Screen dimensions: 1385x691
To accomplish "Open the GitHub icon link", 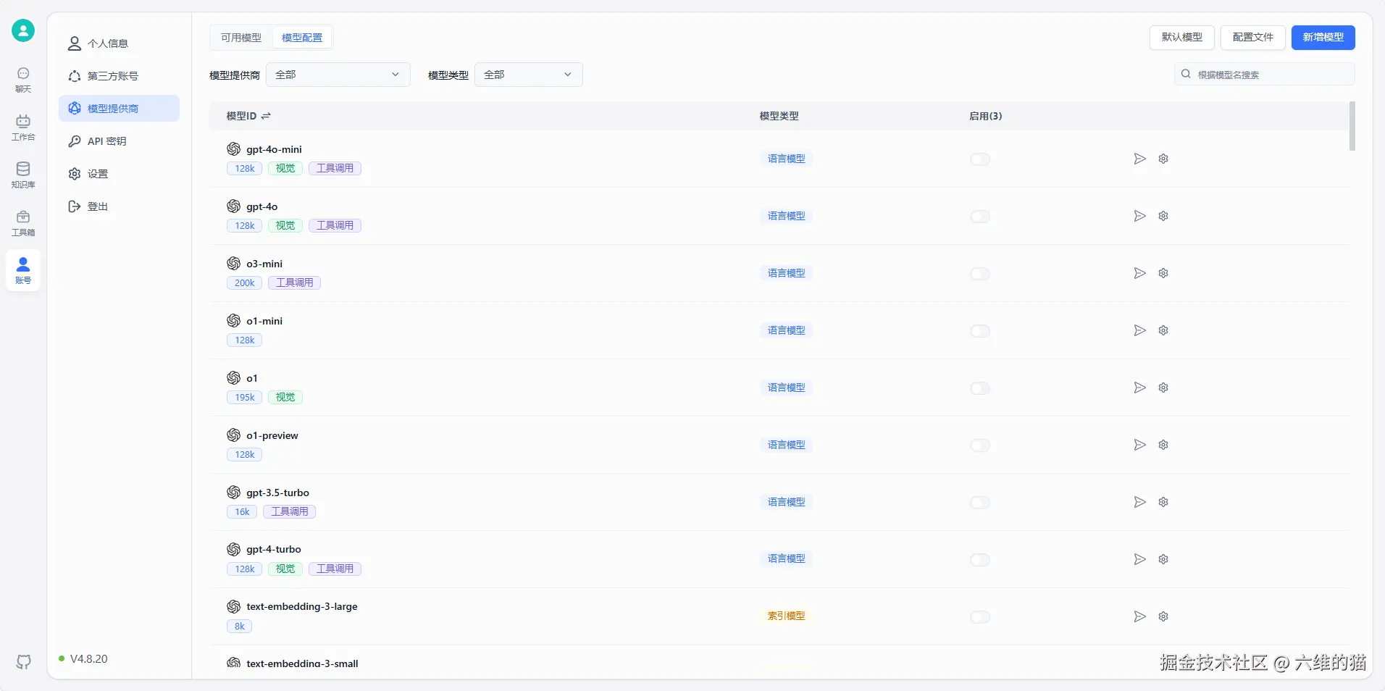I will coord(24,662).
